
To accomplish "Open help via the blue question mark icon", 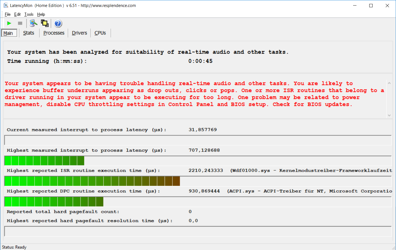I will coord(58,24).
